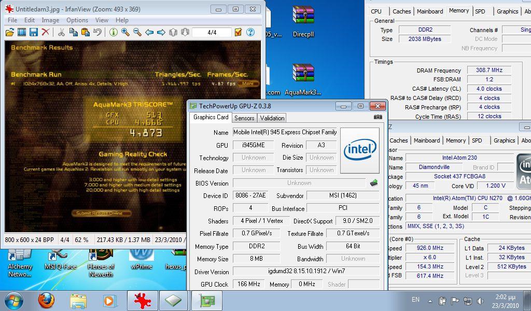Open Memory tab in lower CPU-Z window
Screen dimensions: 531x311
click(x=455, y=140)
